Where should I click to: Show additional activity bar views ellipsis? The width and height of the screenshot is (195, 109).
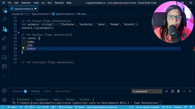[5, 76]
